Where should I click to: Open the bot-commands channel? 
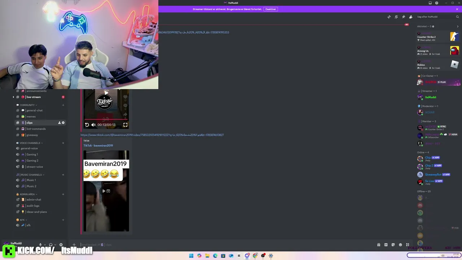coord(40,129)
